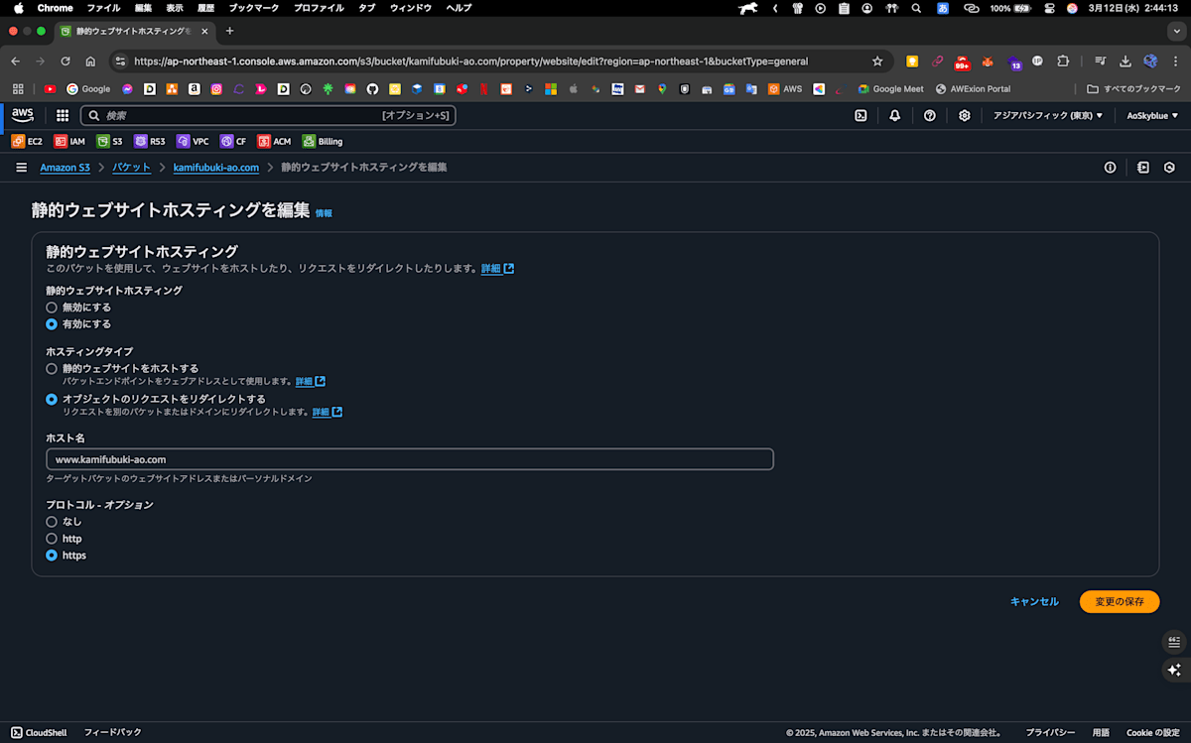Go to kamifubuki-ao.com breadcrumb
This screenshot has width=1191, height=743.
216,168
